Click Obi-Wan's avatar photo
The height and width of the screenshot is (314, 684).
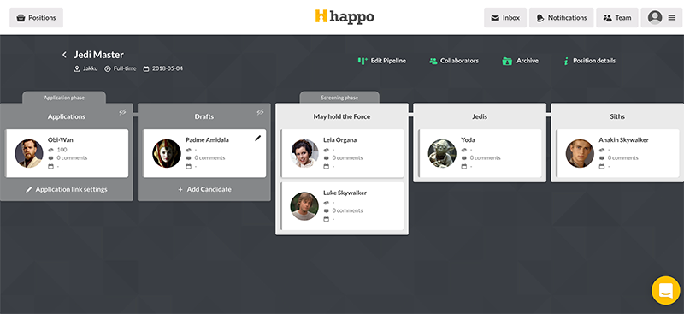tap(29, 153)
